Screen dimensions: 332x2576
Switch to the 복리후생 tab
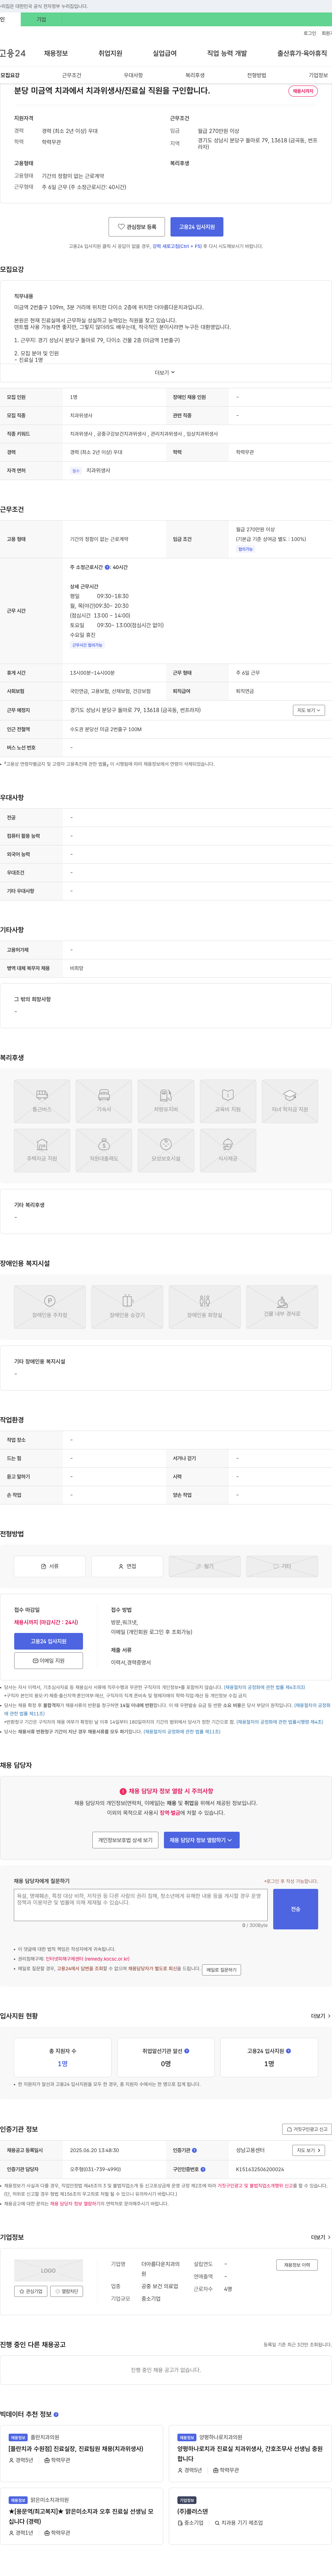coord(195,75)
